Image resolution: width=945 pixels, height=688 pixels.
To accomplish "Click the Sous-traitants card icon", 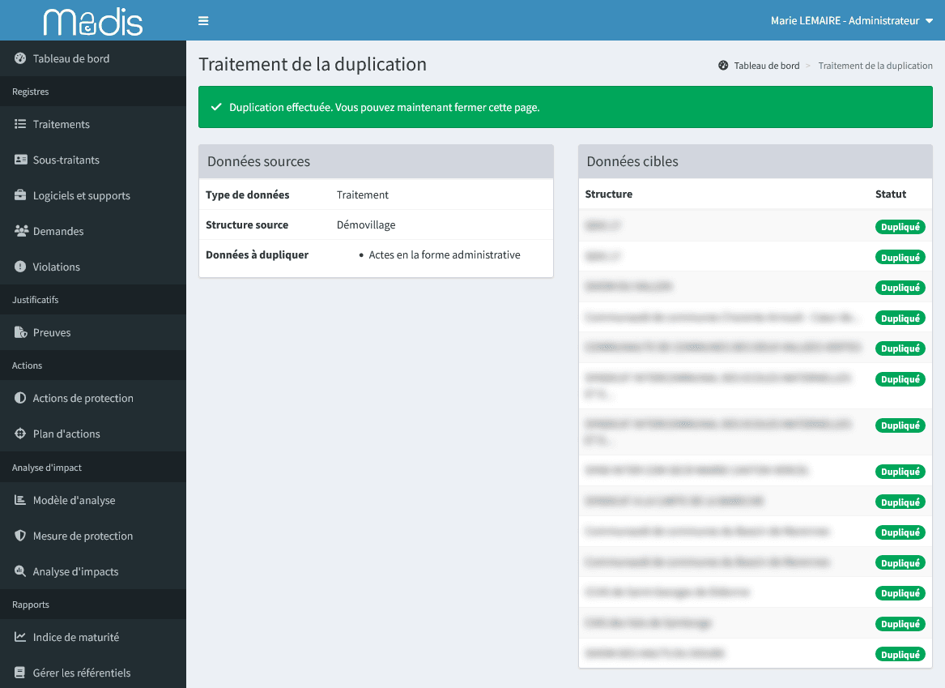I will click(20, 160).
